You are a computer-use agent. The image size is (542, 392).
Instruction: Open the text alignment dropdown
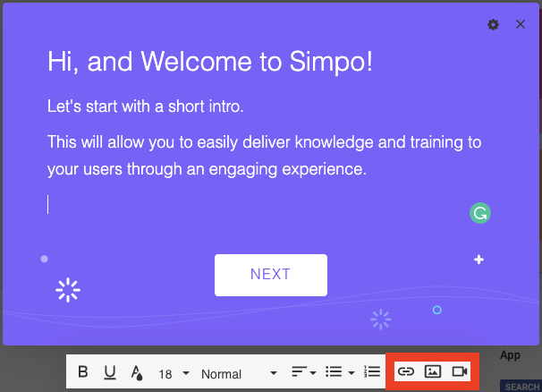point(303,372)
